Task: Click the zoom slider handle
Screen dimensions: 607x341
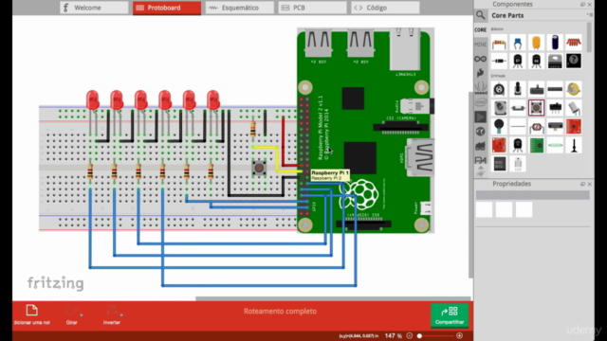Action: (419, 335)
